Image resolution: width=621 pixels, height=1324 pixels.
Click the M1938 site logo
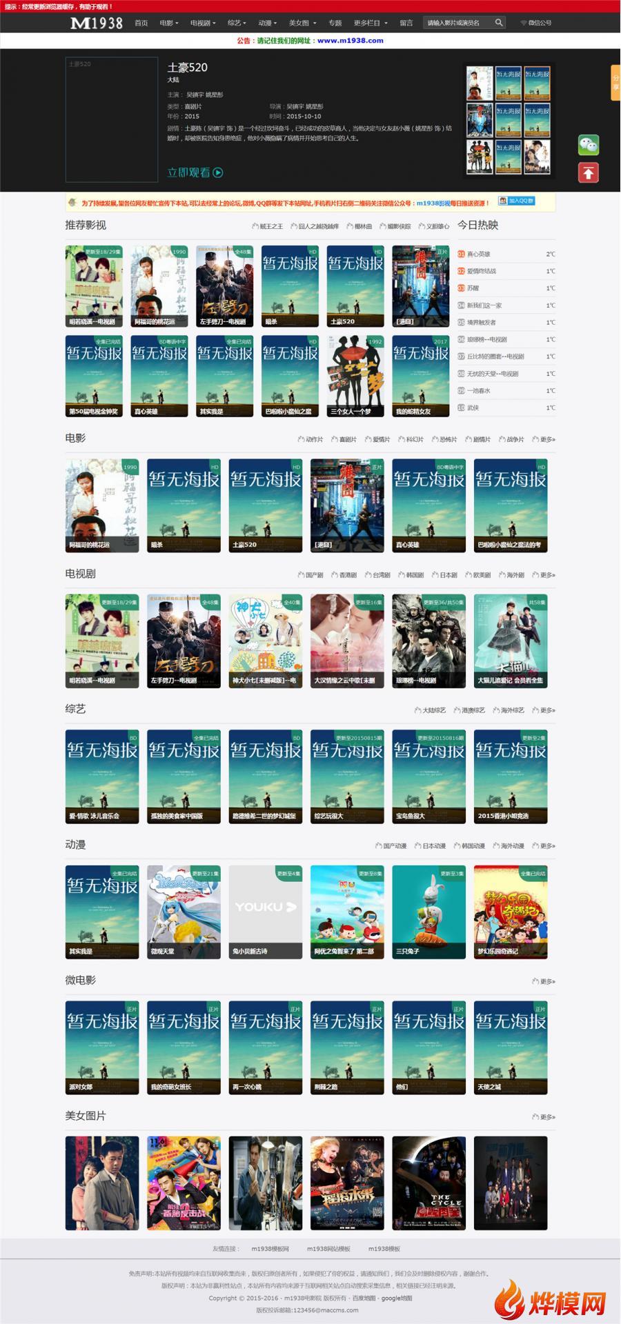(97, 23)
